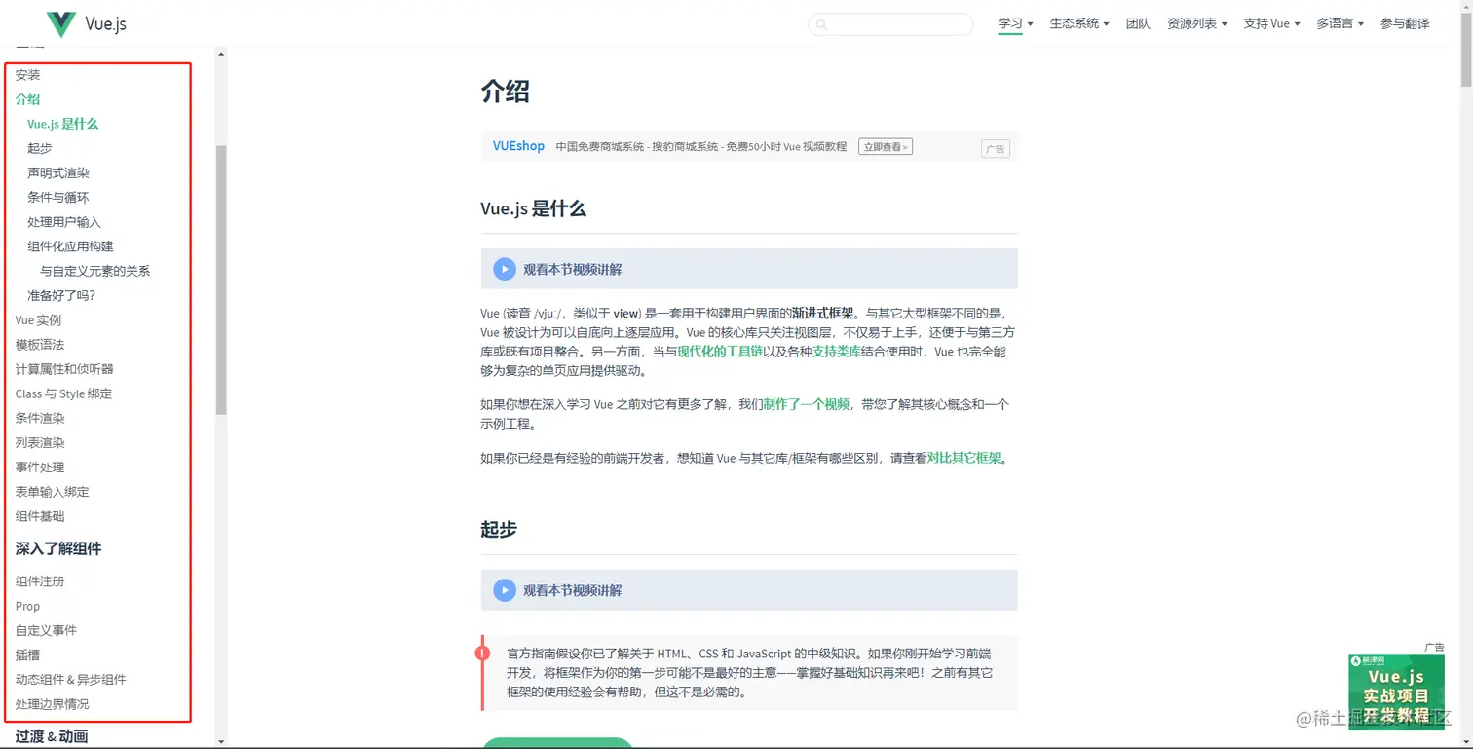Viewport: 1473px width, 749px height.
Task: Open Vue 实例 in the sidebar
Action: 38,320
